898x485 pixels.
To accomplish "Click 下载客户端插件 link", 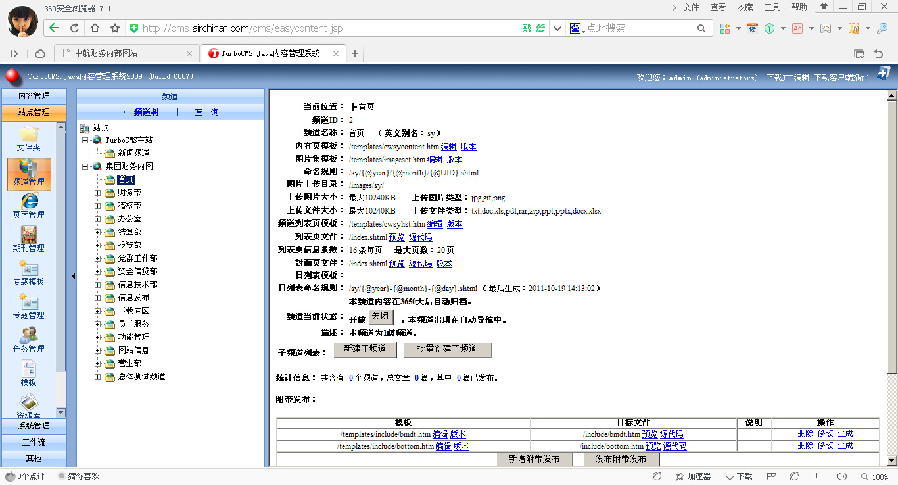I will pos(841,78).
